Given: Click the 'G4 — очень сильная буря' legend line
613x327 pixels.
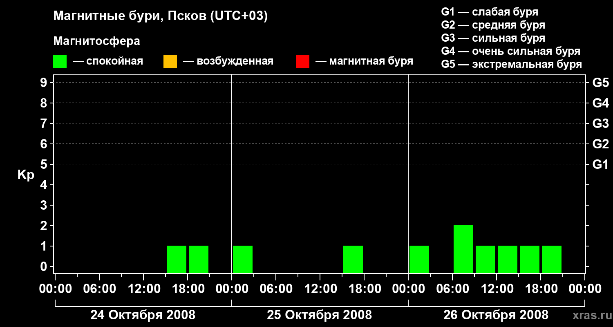Looking at the screenshot, I should tap(511, 51).
